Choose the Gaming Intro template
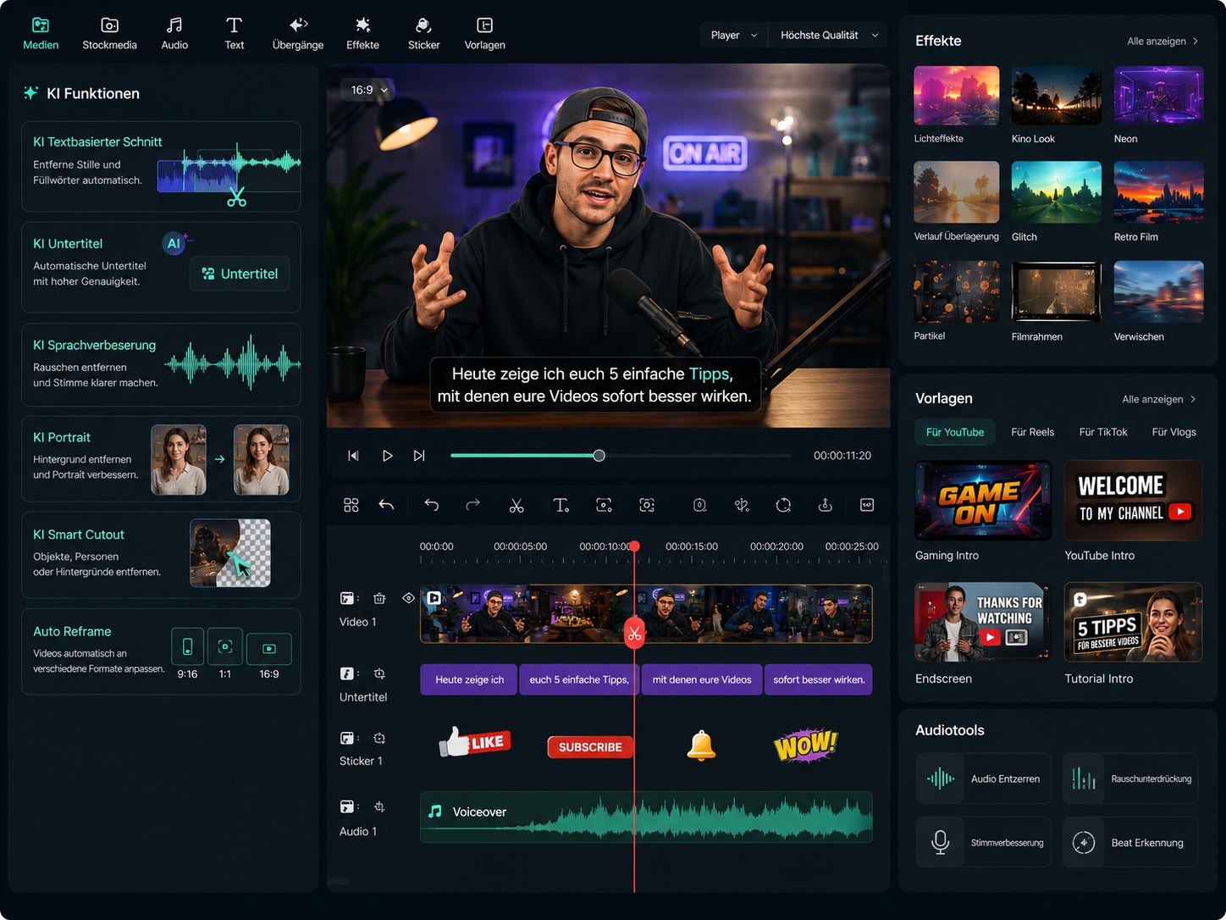 pos(983,501)
